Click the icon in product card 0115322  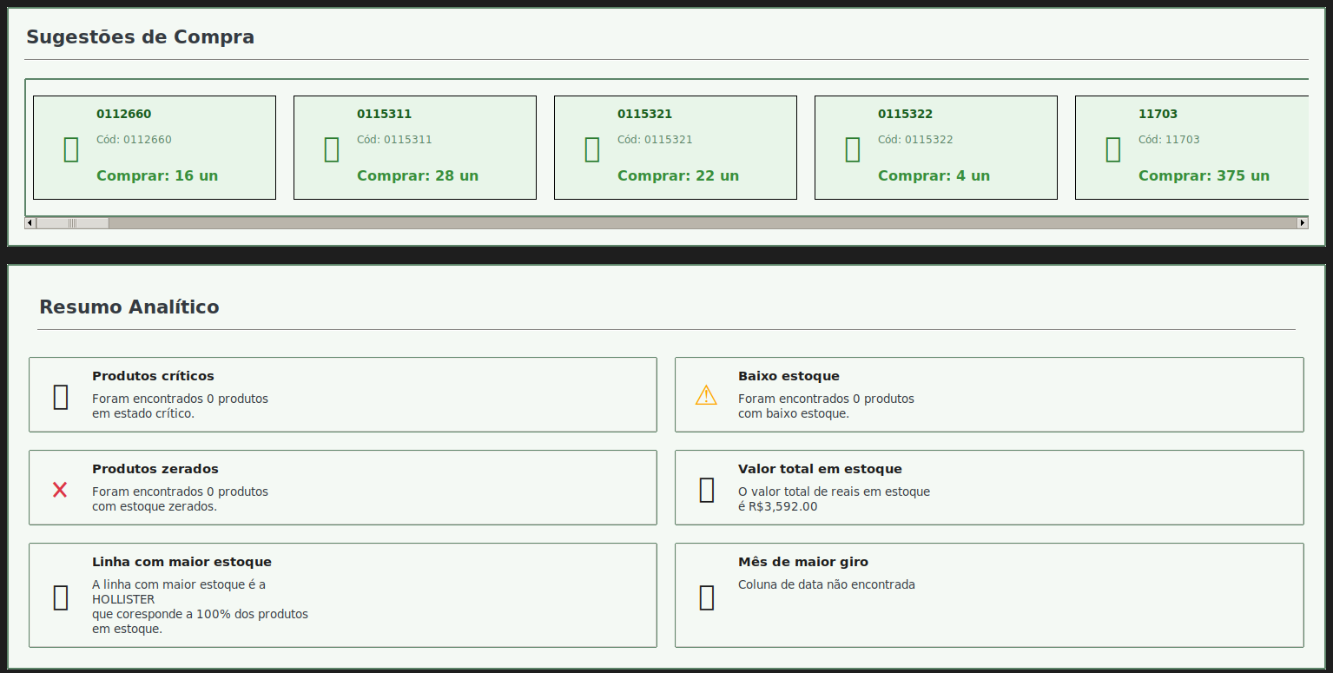tap(853, 149)
